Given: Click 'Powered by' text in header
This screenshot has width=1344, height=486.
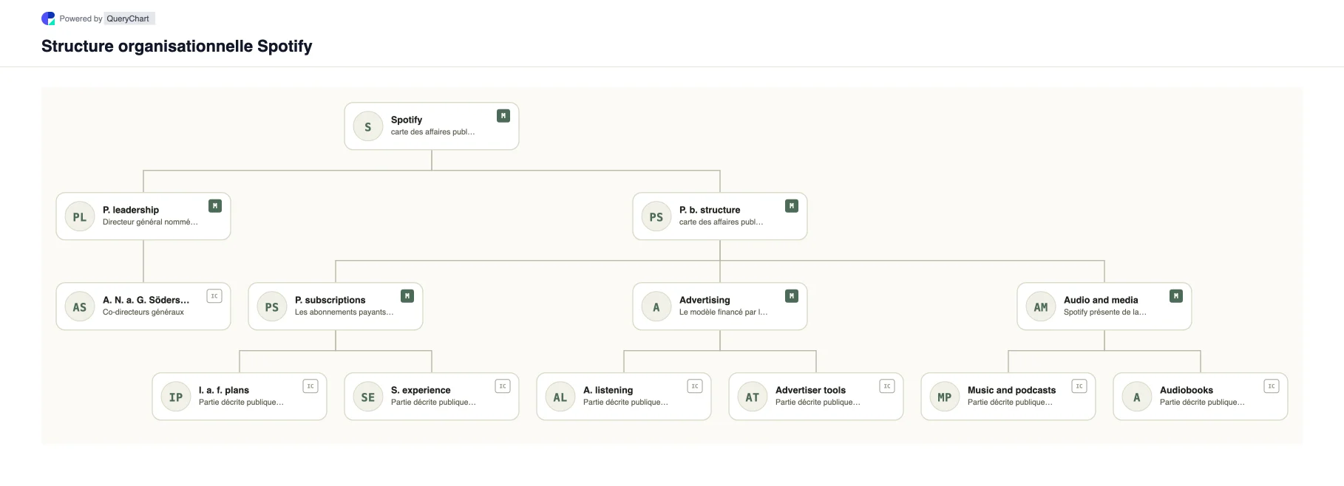Looking at the screenshot, I should 81,18.
